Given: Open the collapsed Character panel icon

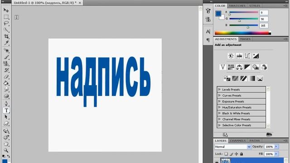Looking at the screenshot, I should point(208,32).
